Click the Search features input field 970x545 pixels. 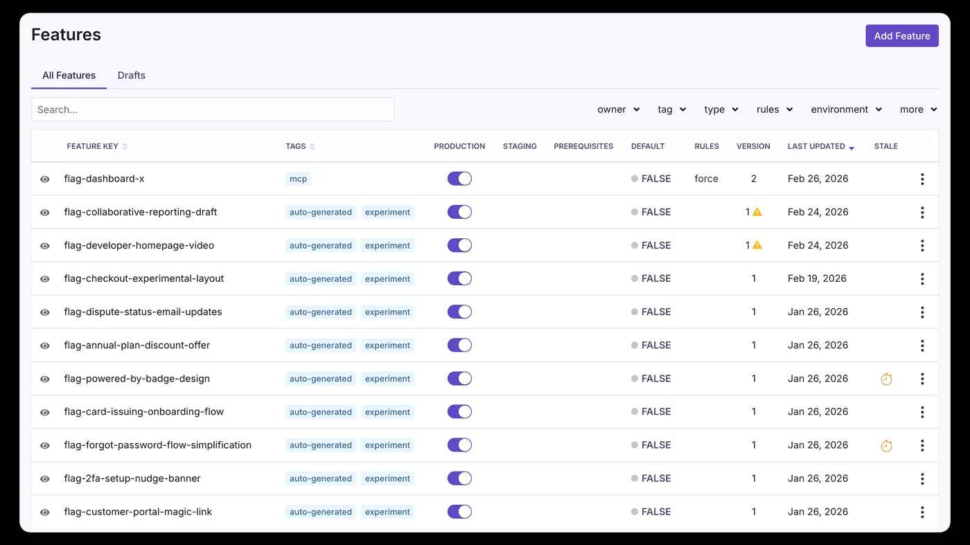click(213, 109)
